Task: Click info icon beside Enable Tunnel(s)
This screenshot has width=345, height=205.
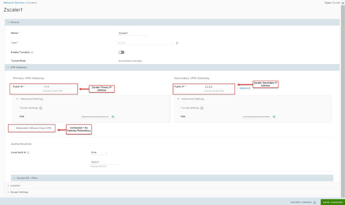Action: point(32,53)
